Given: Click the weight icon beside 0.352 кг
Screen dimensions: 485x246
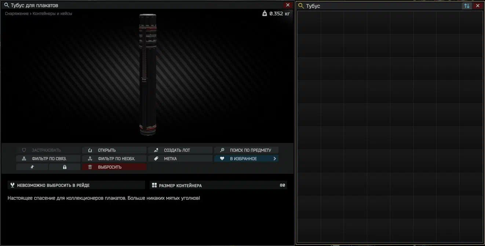Looking at the screenshot, I should pos(265,14).
